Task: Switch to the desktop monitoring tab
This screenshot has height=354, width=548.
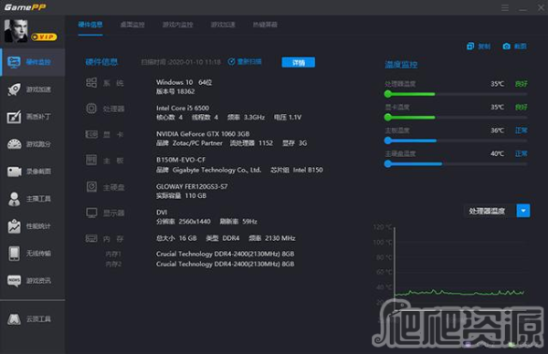Action: (x=132, y=25)
